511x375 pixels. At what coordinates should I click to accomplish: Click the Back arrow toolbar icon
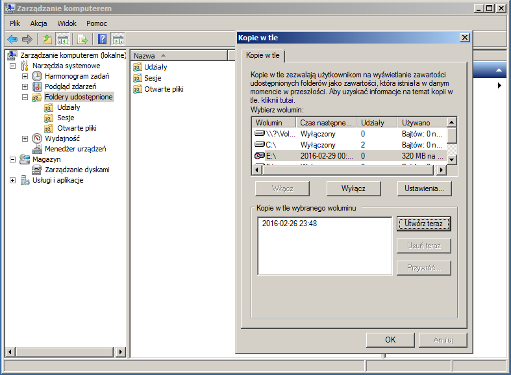[12, 40]
